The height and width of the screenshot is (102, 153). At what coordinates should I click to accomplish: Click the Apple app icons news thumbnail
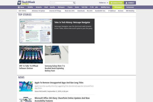26,86
